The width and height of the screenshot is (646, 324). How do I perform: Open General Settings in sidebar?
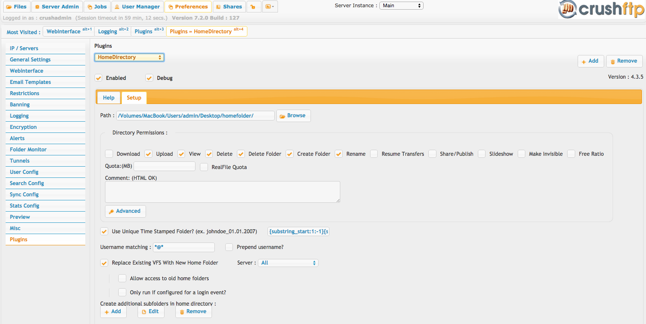[45, 59]
